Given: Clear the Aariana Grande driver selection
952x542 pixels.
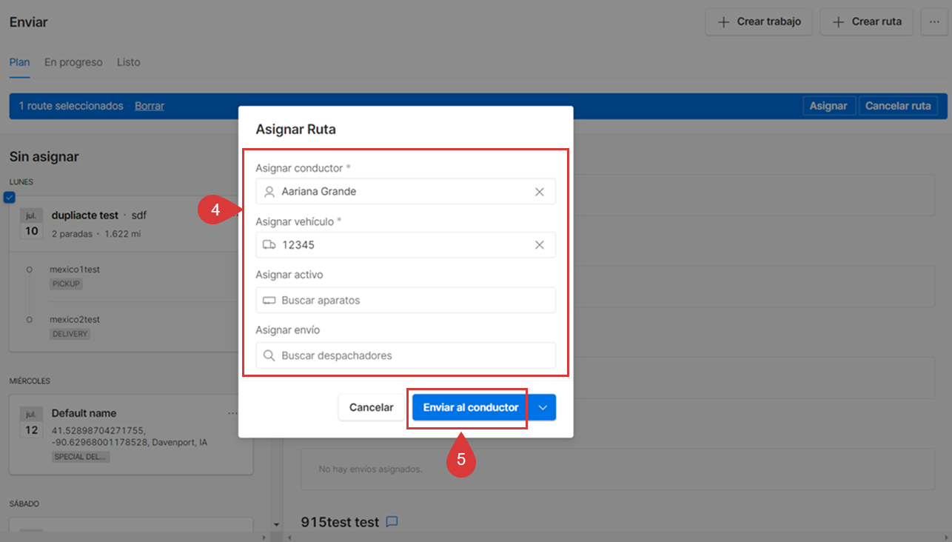Looking at the screenshot, I should pos(539,192).
